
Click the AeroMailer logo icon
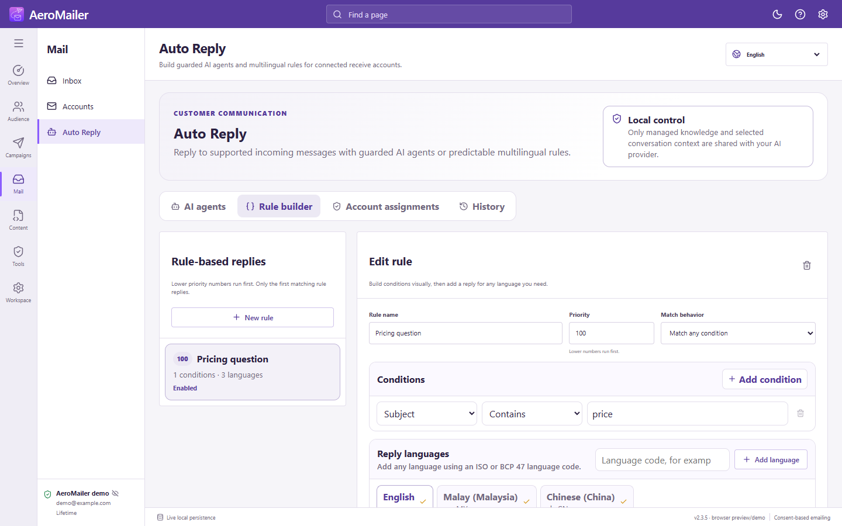coord(16,14)
